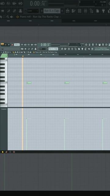The height and width of the screenshot is (196, 110).
Task: Open the Control lane selector
Action: (4, 109)
